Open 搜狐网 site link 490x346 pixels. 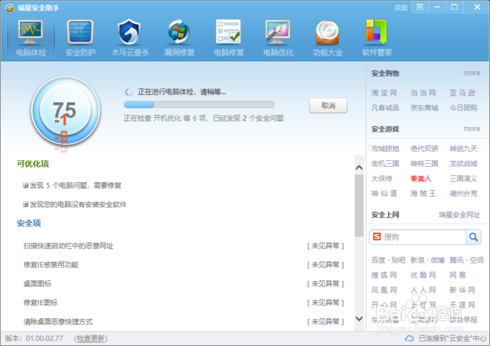point(384,275)
